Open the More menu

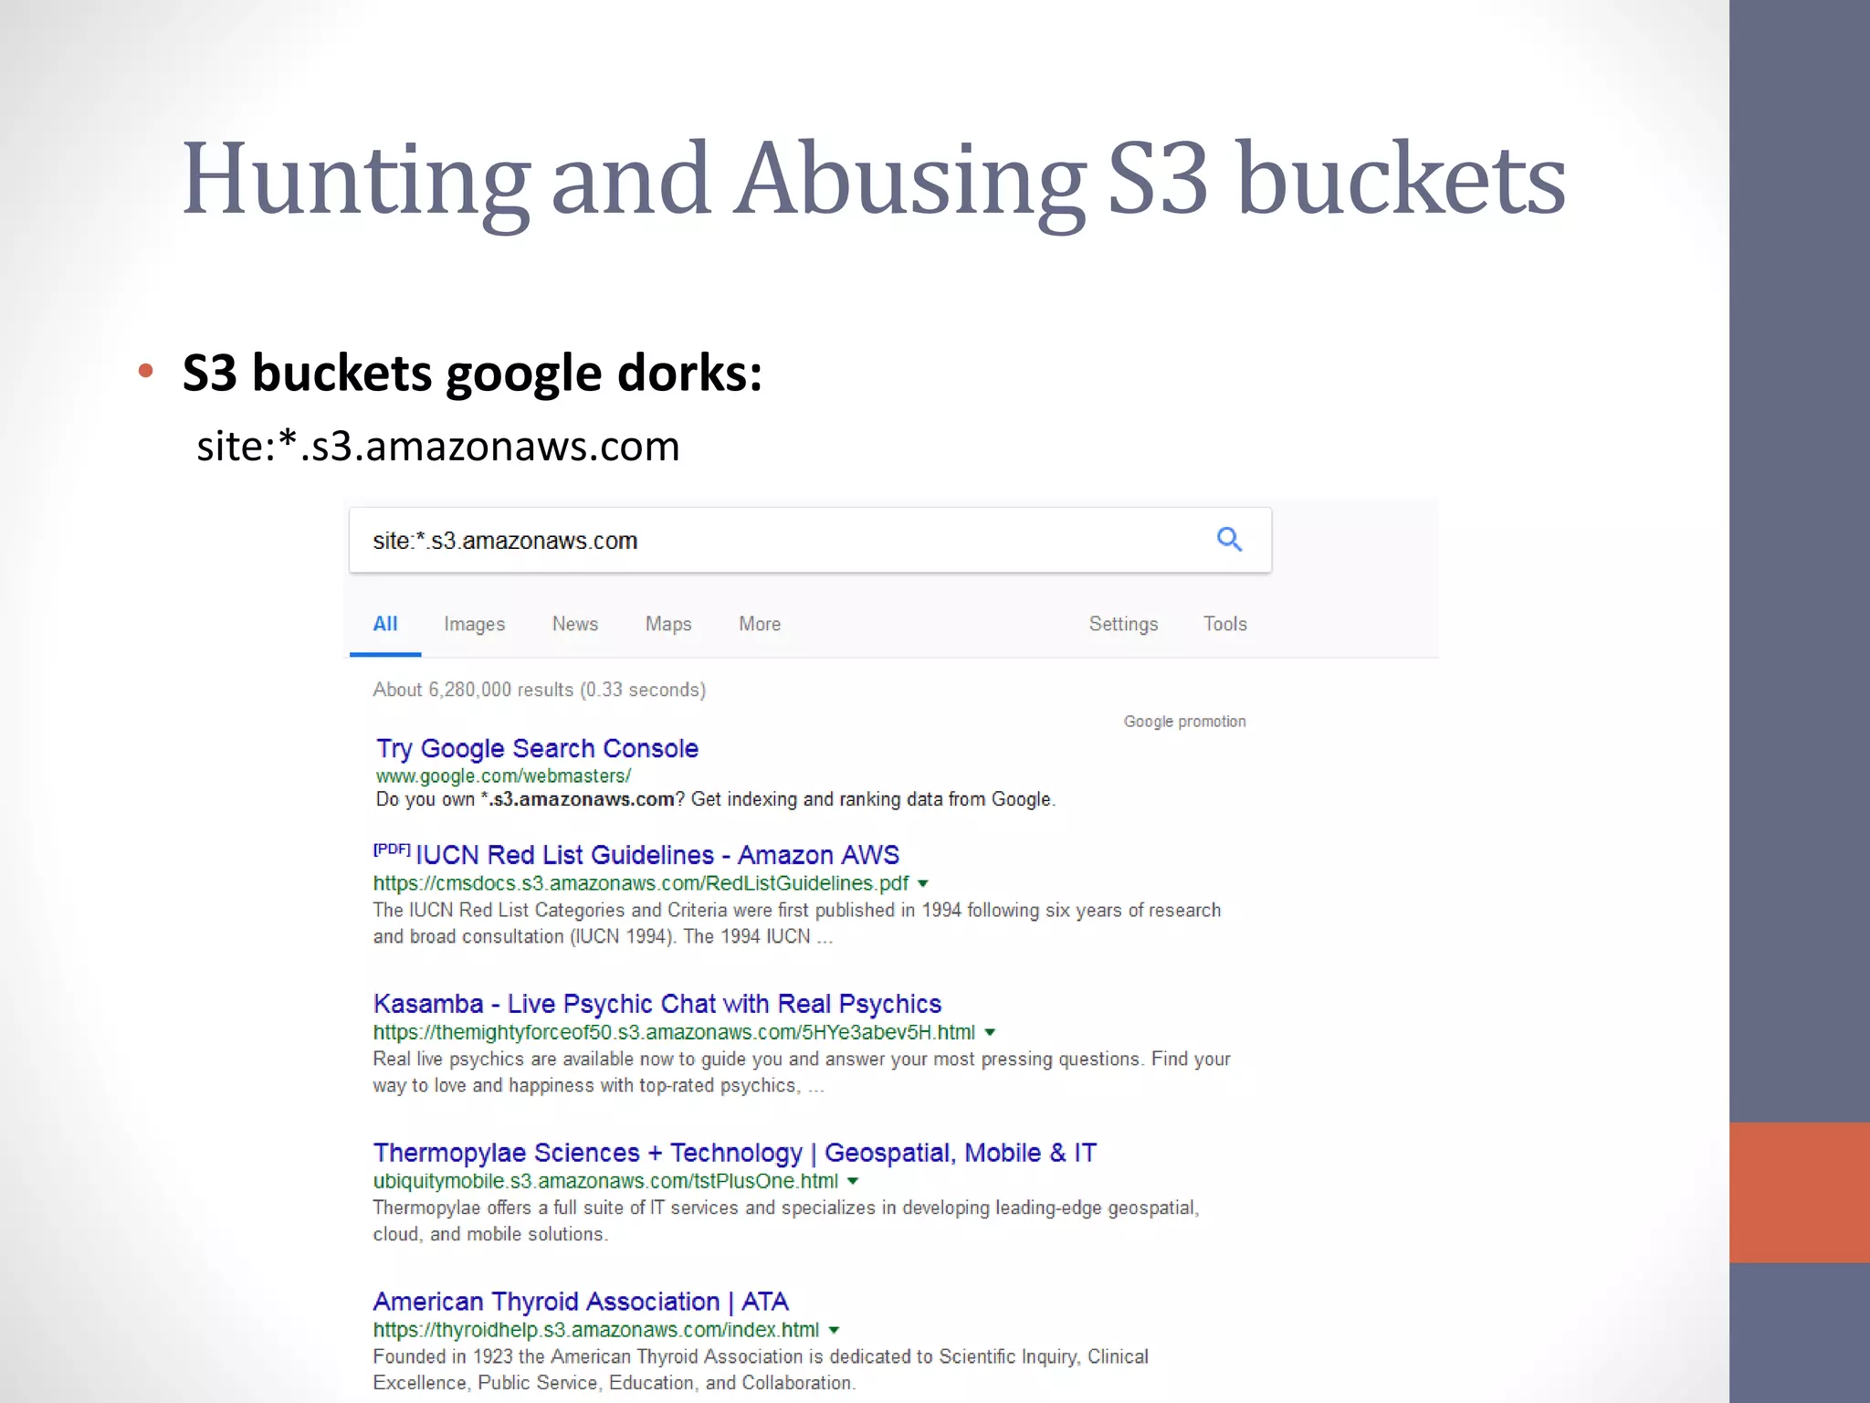coord(760,624)
